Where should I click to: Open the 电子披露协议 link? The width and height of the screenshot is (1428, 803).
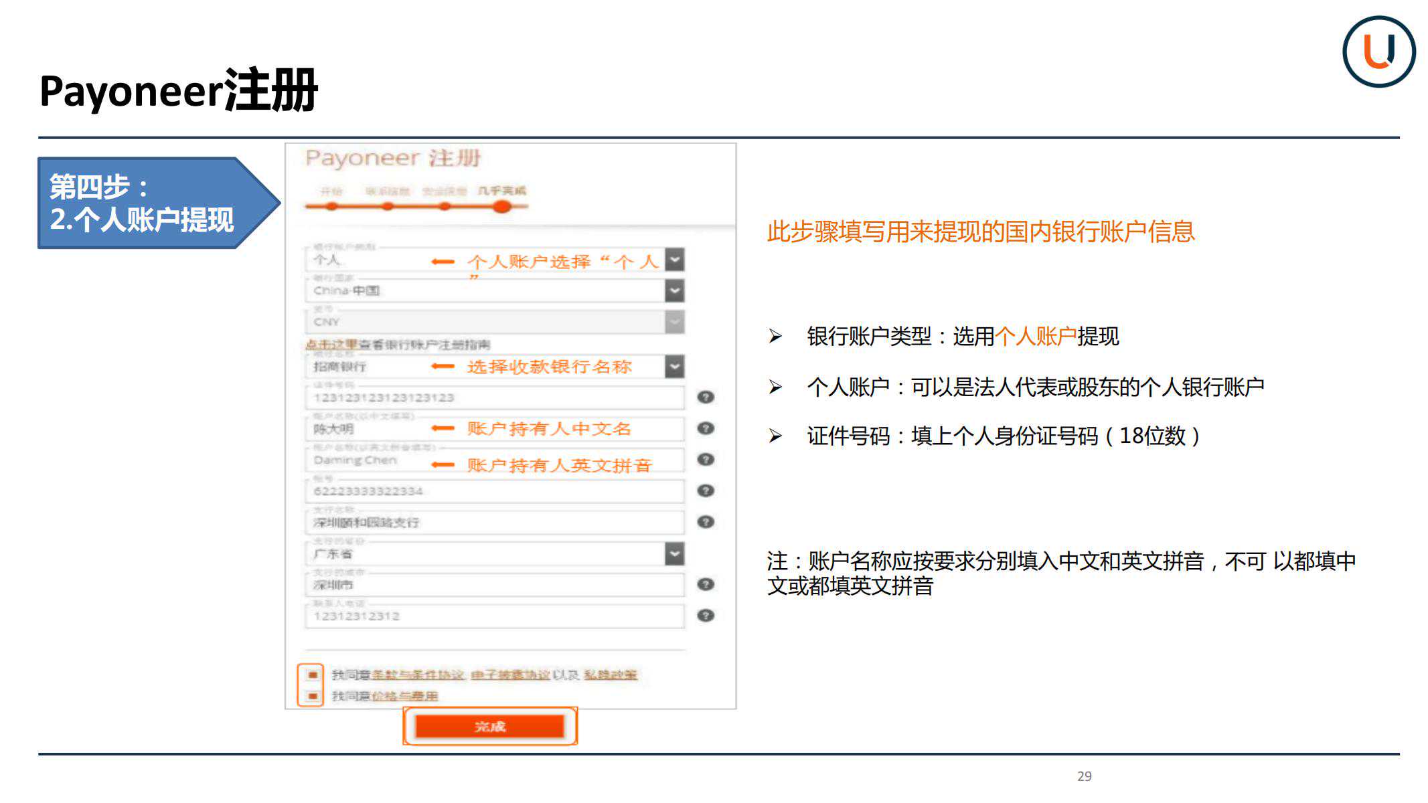[510, 675]
